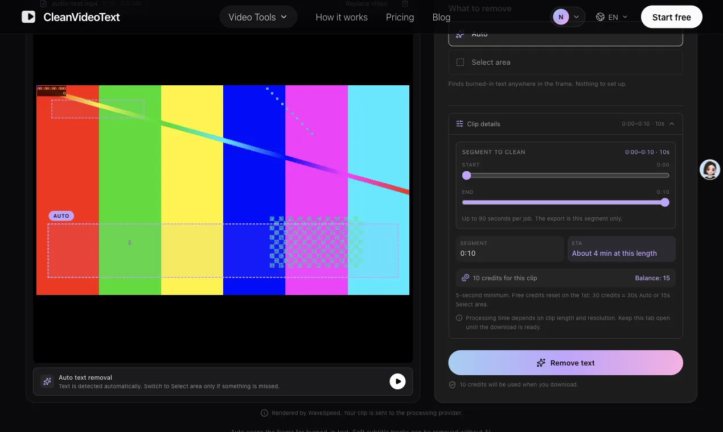This screenshot has height=432, width=723.
Task: Click the info icon beside Rendered by WaveSpeed
Action: (x=264, y=413)
